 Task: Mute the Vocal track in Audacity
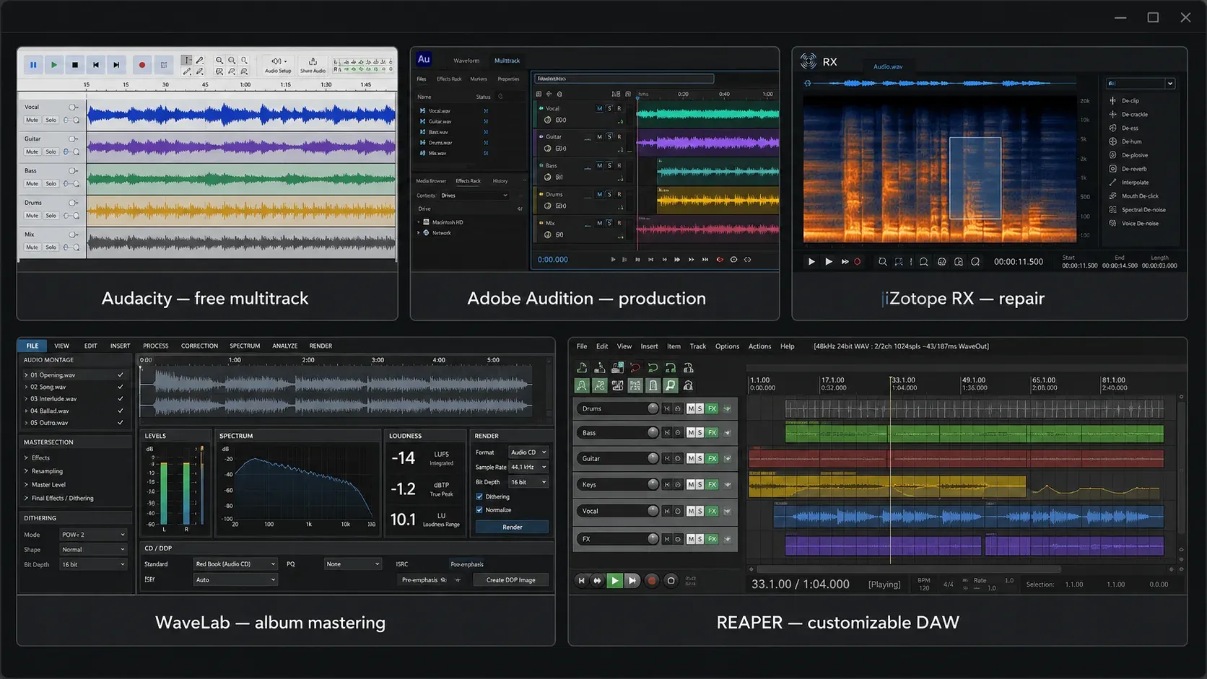click(x=32, y=120)
